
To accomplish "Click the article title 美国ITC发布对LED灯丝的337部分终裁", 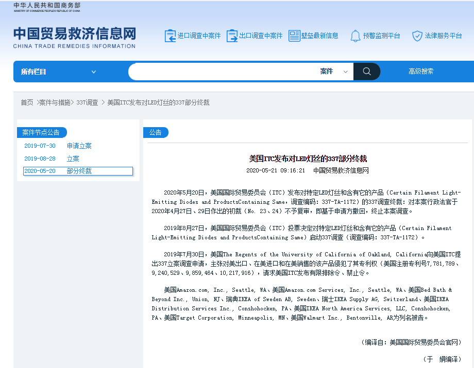I will [x=308, y=159].
